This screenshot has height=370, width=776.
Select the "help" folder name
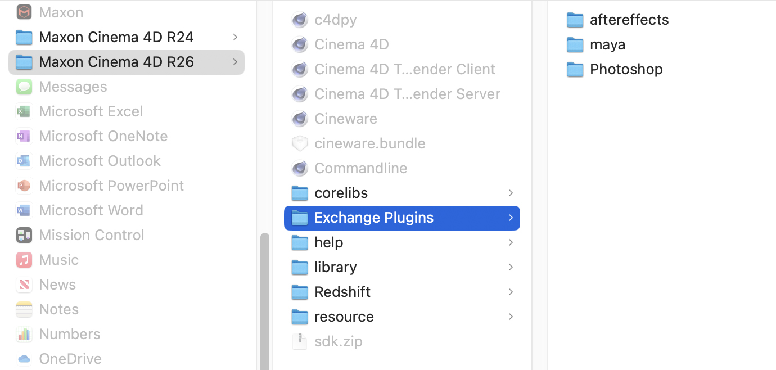click(329, 242)
